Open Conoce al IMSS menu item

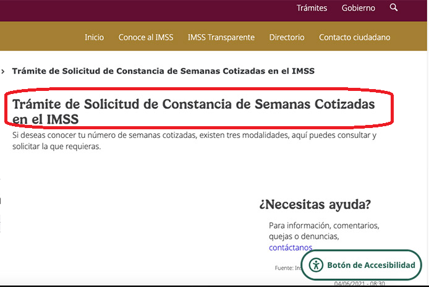tap(146, 37)
